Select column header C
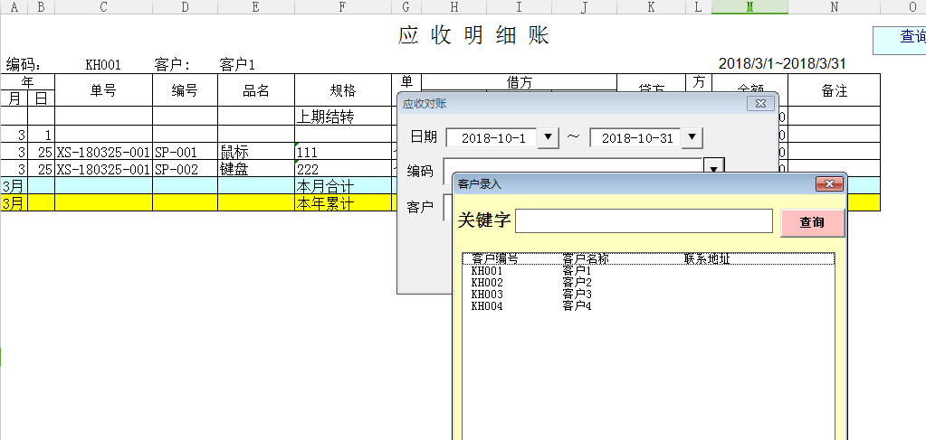Viewport: 926px width, 440px height. click(103, 7)
